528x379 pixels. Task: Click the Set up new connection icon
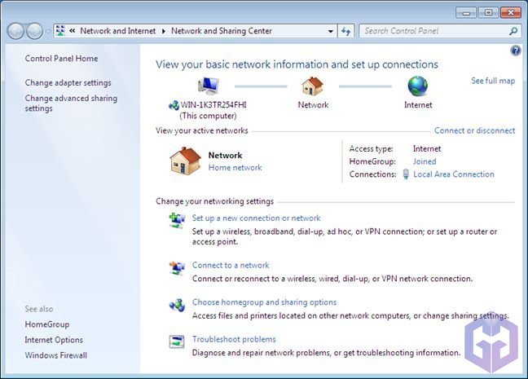coord(177,221)
